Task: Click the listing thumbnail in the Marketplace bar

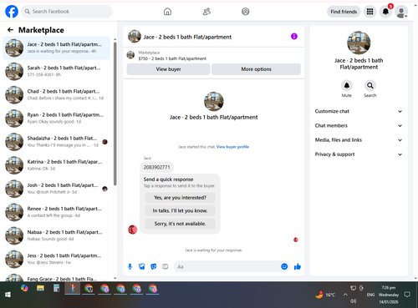Action: coord(130,55)
